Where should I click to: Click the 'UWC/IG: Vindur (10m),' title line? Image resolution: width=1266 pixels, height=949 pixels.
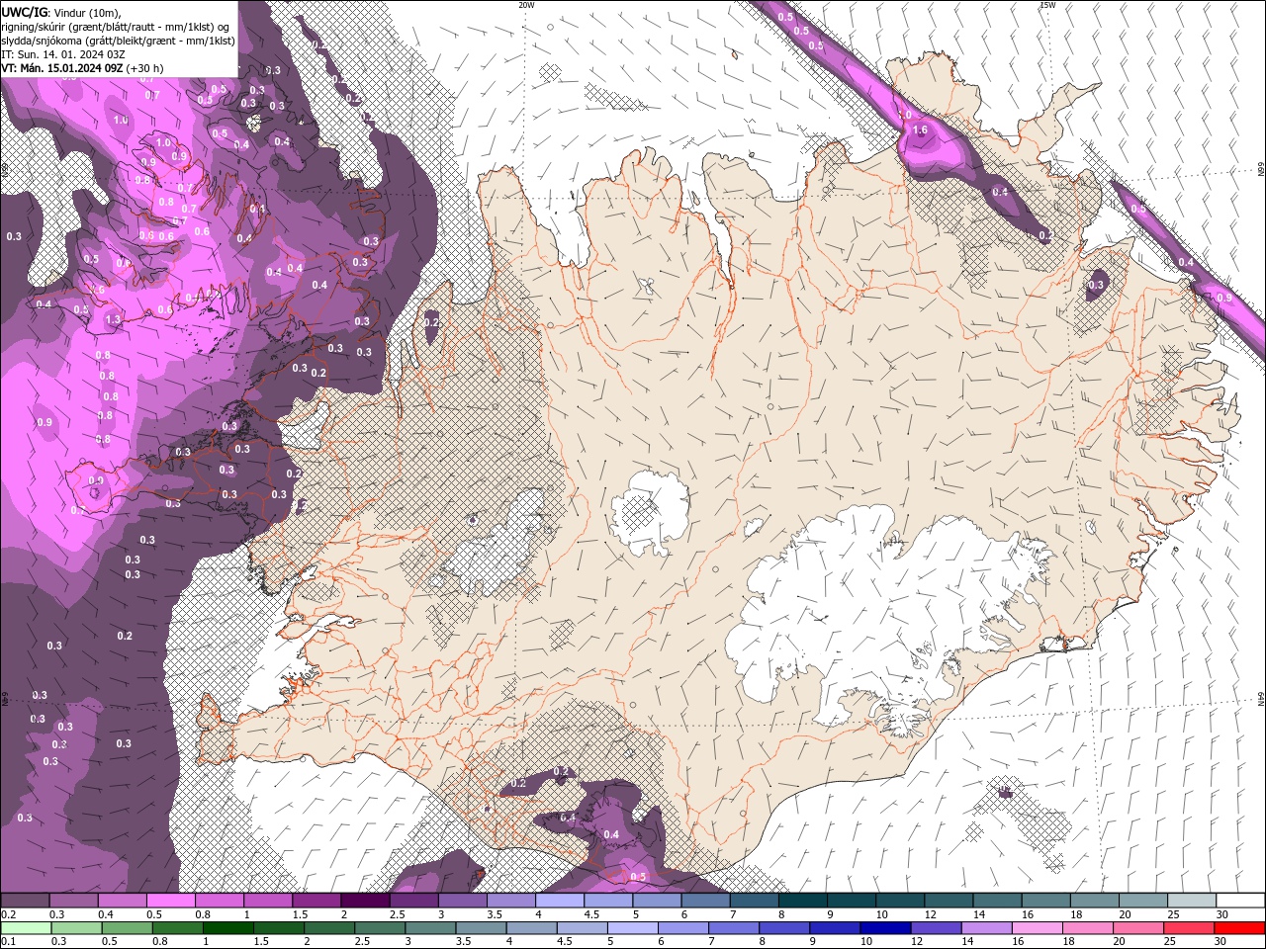pyautogui.click(x=63, y=12)
